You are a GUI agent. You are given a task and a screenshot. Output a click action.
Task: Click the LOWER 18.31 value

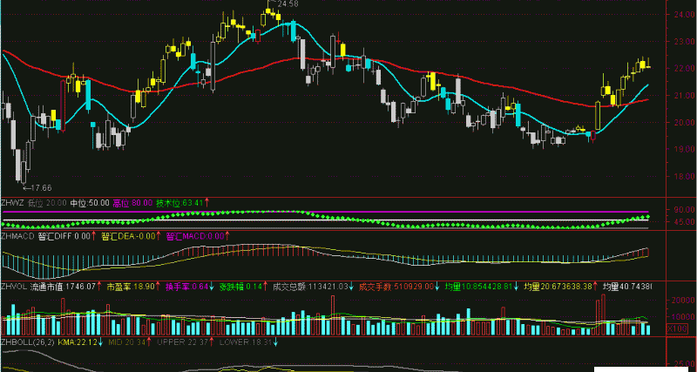pyautogui.click(x=246, y=342)
